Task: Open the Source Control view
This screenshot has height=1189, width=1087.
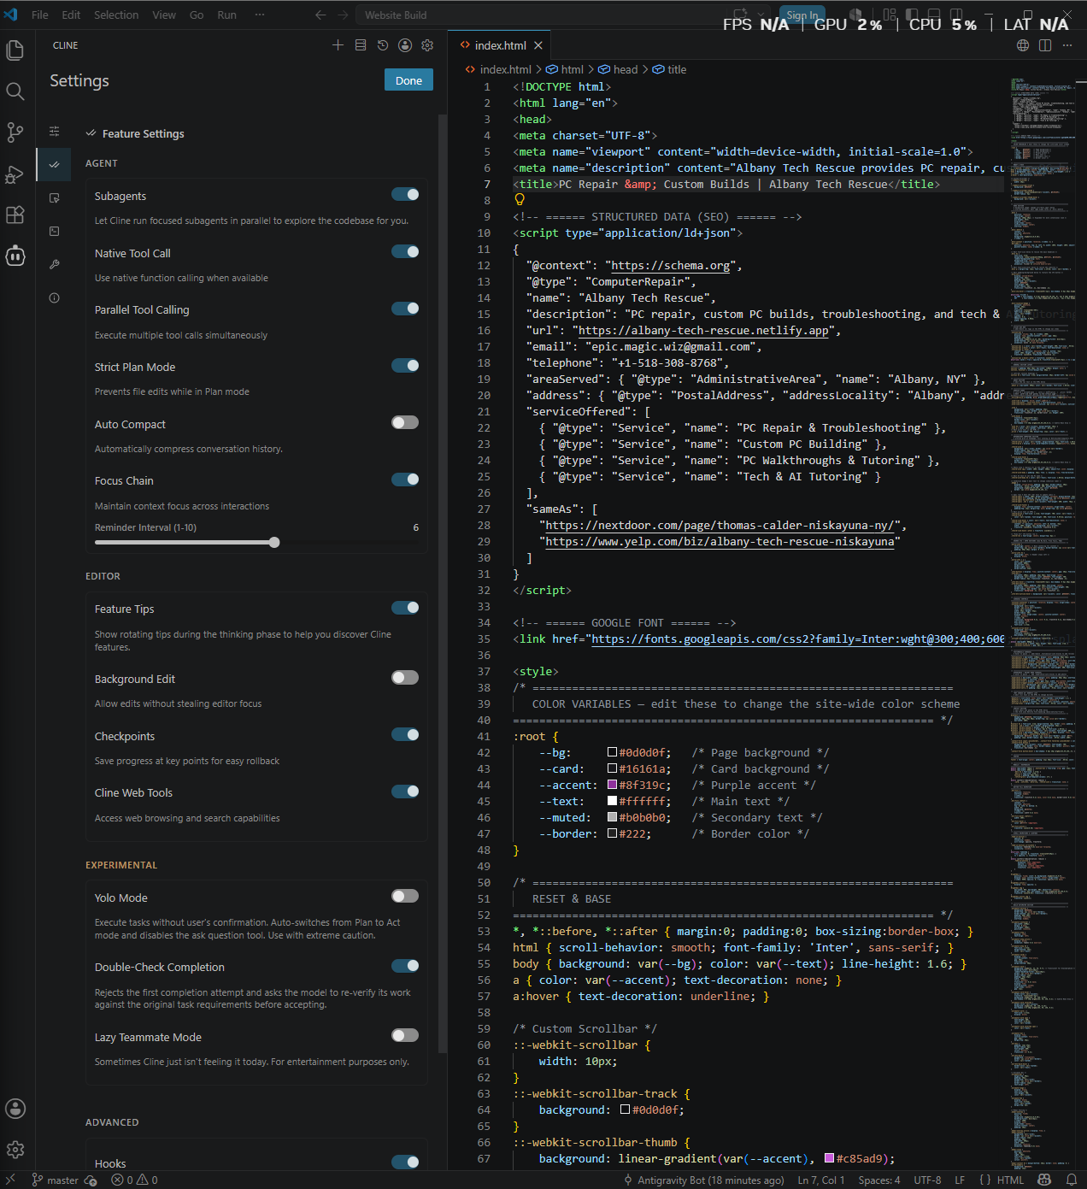Action: tap(15, 132)
